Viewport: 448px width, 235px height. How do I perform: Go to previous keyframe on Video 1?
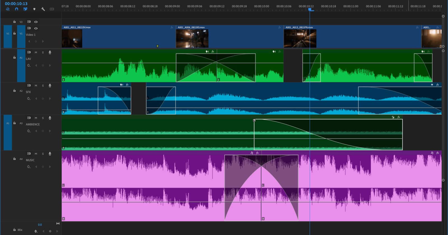click(x=29, y=41)
